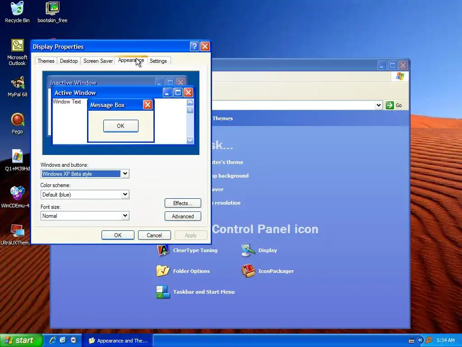This screenshot has width=462, height=347.
Task: Click the Windows flag logo in background window
Action: tap(400, 76)
